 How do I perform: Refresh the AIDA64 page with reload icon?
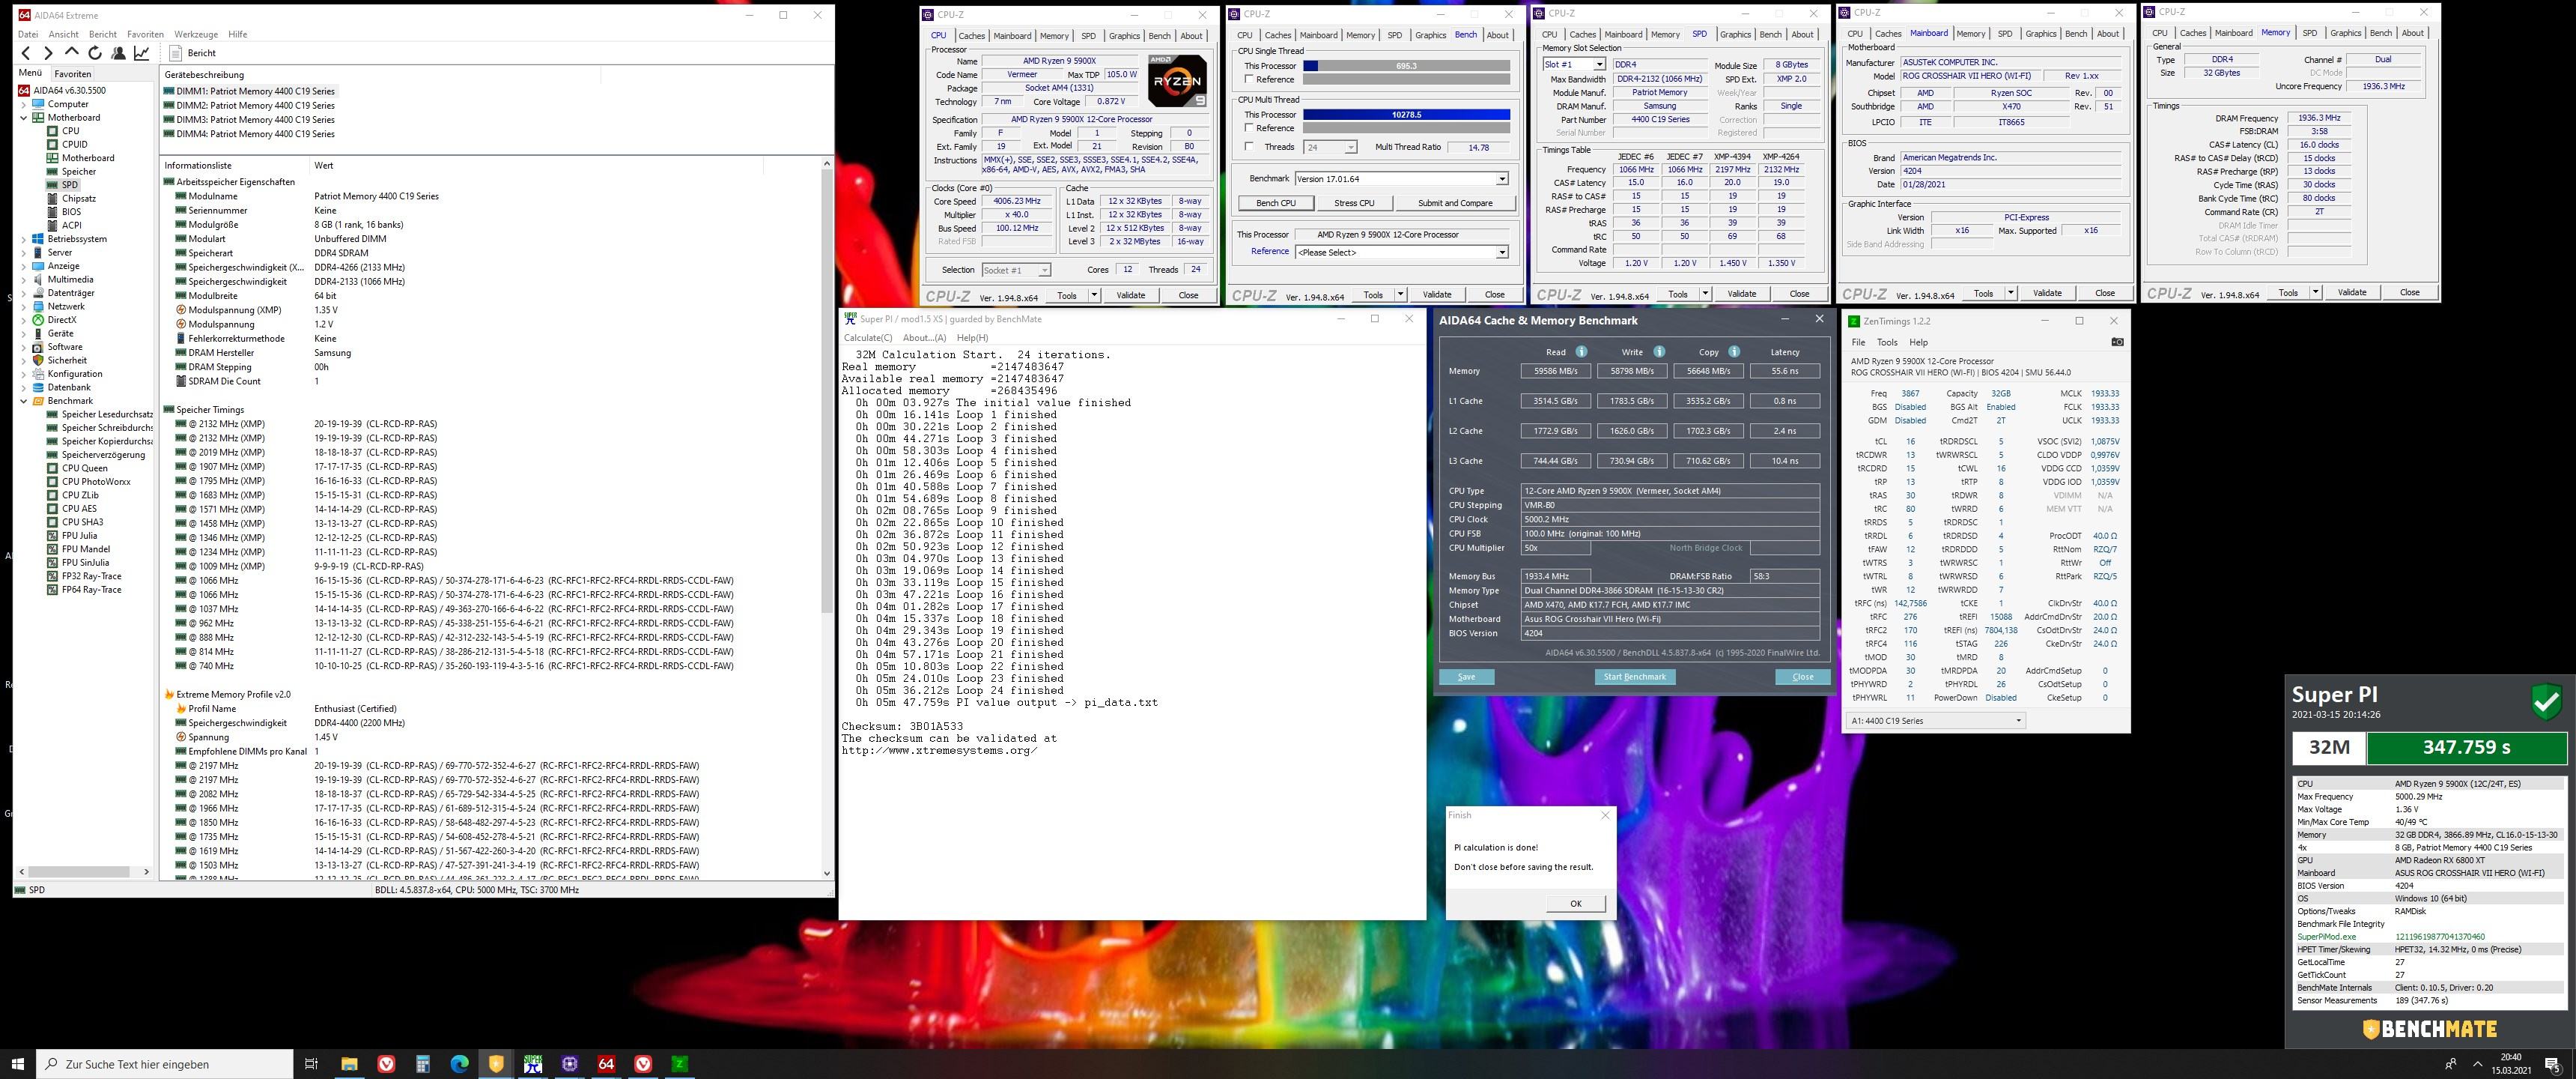tap(95, 53)
